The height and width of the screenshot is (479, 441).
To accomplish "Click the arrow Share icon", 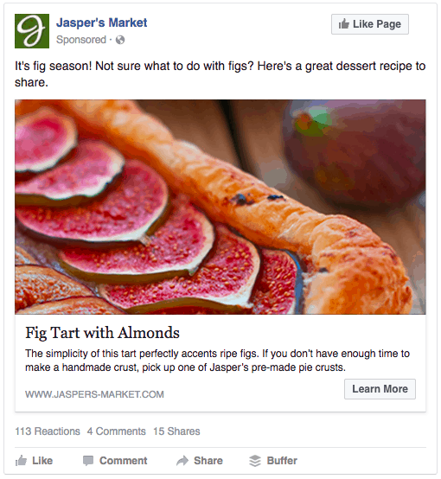I will 182,461.
